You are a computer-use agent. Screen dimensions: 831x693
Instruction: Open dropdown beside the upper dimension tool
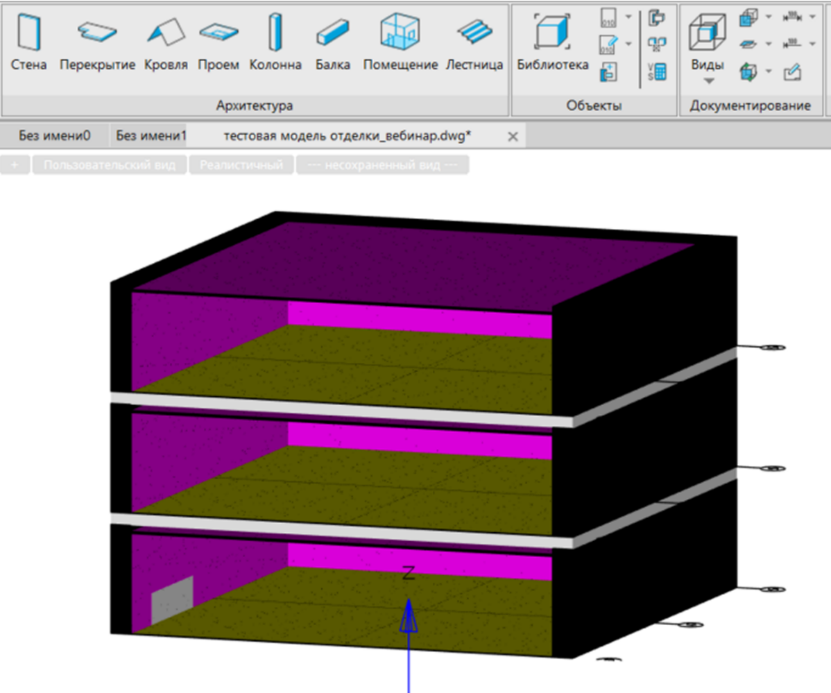(812, 17)
